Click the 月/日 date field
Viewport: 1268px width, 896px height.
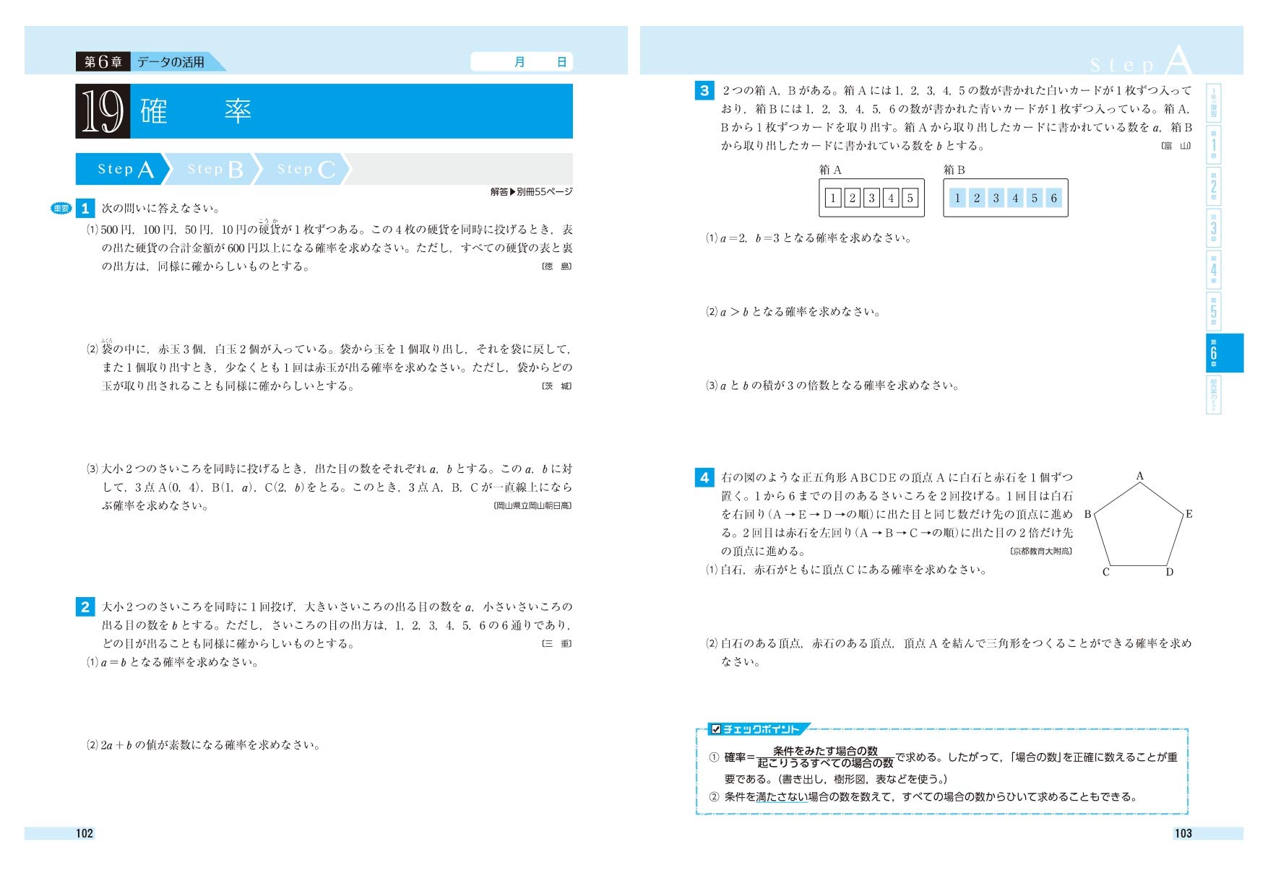pos(522,61)
